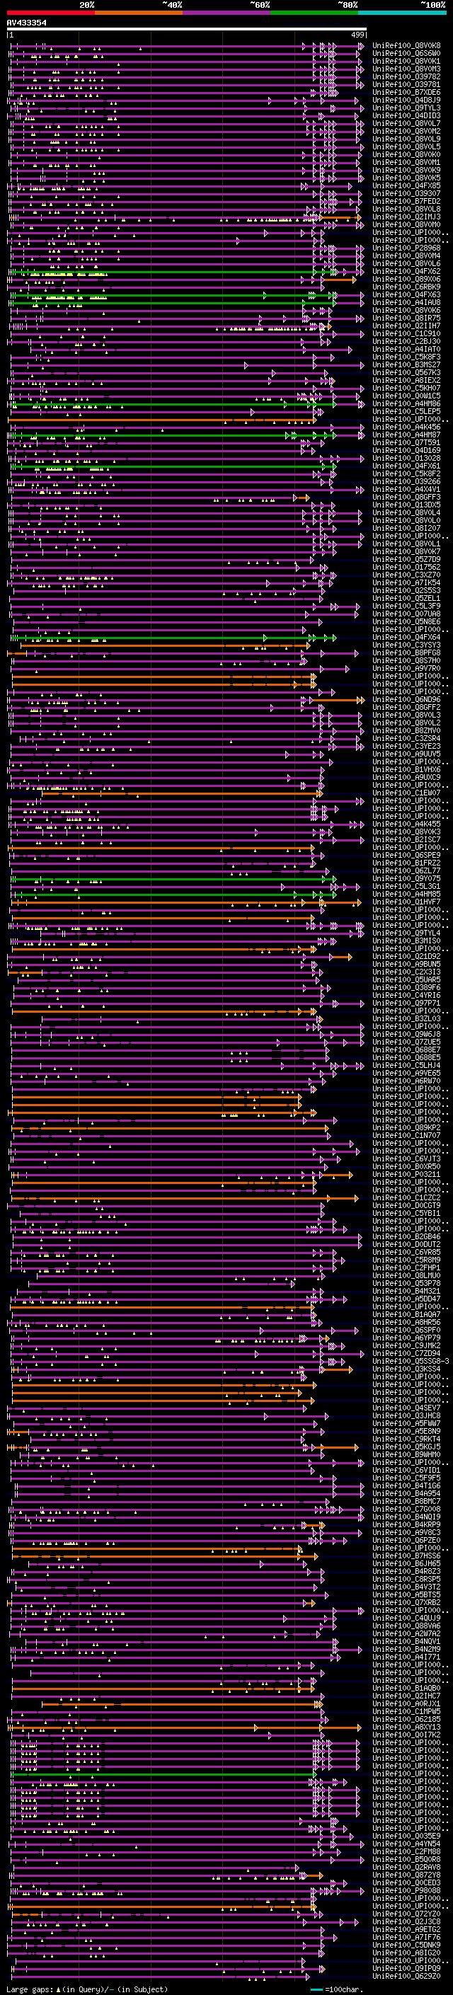Select the UniRef100_A4K456 row label
Image resolution: width=453 pixels, height=1995 pixels.
click(406, 427)
